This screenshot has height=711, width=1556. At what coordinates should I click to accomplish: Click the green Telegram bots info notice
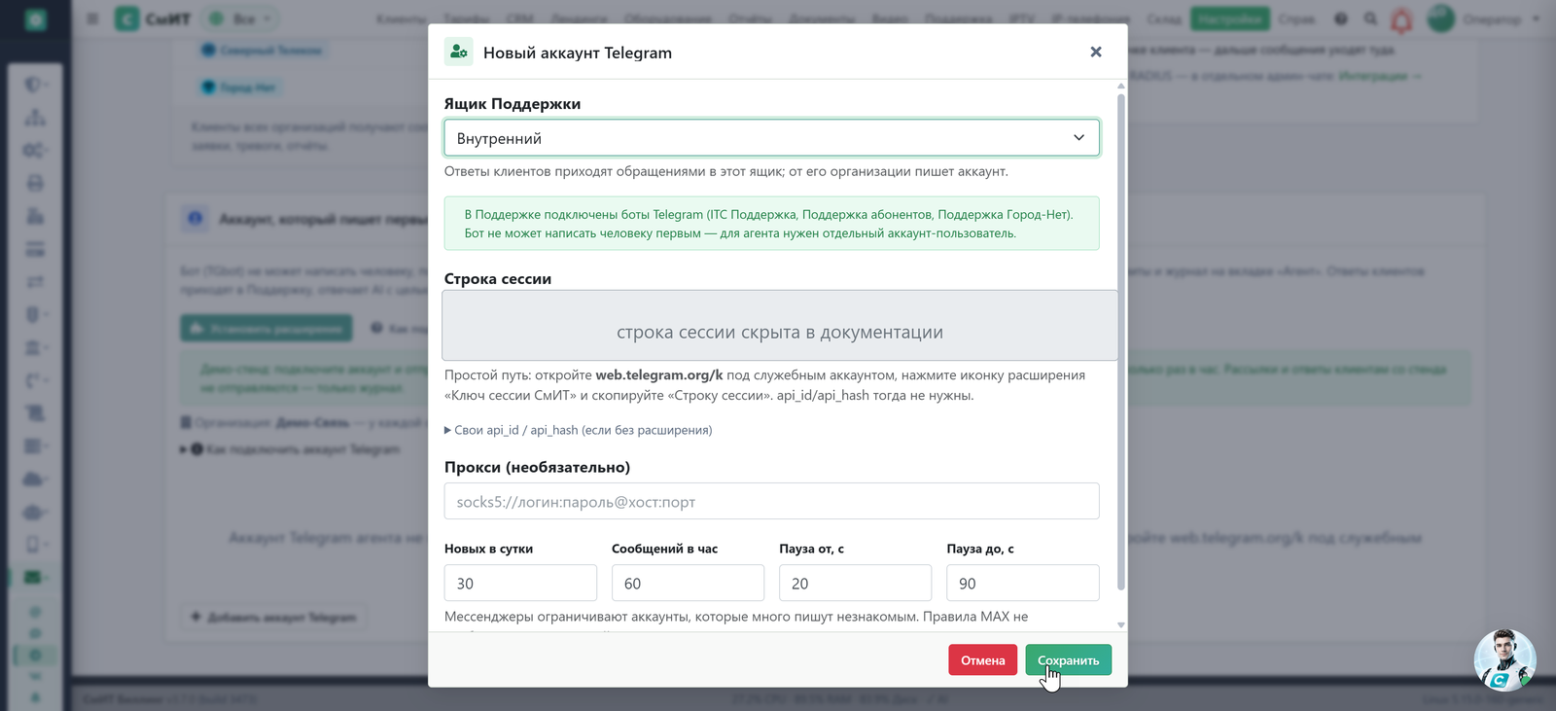point(772,224)
